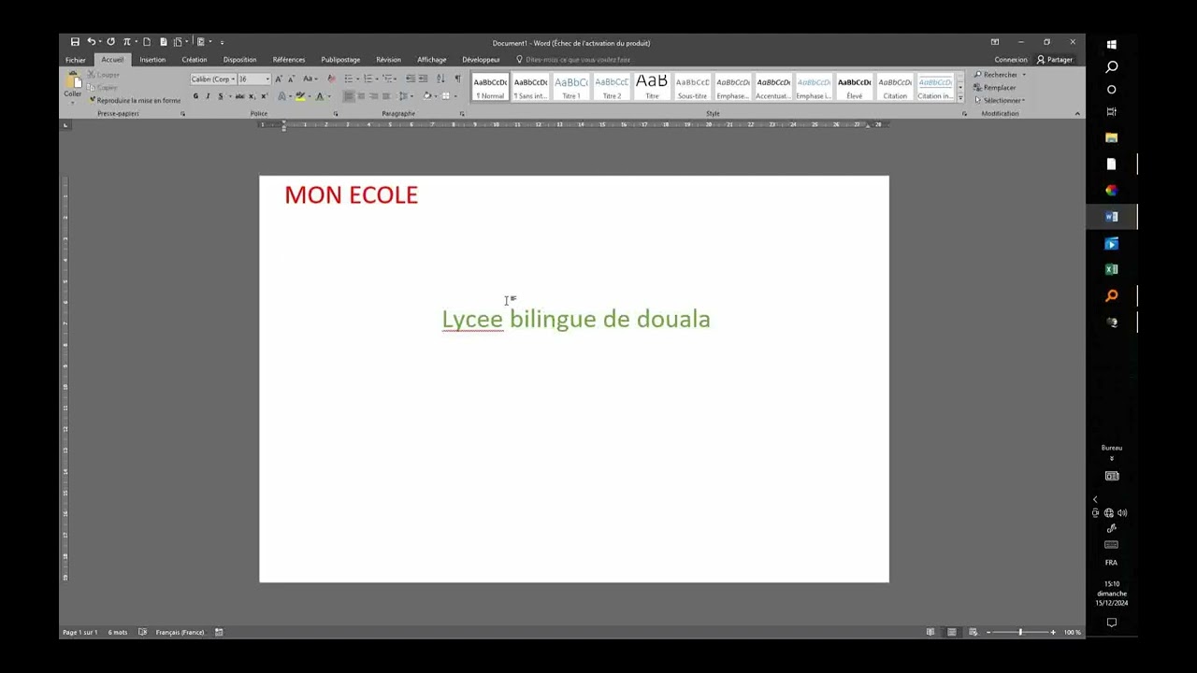This screenshot has width=1197, height=673.
Task: Switch to the Disposition tab
Action: pos(240,60)
